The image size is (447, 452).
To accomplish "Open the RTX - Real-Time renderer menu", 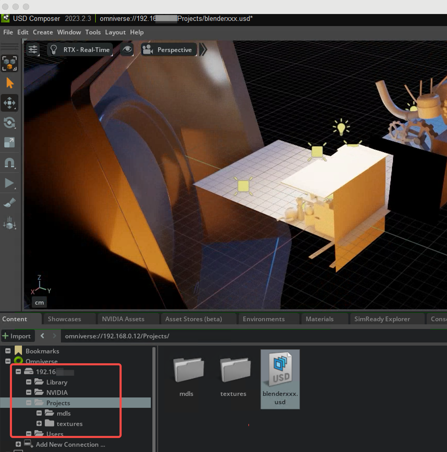I will click(x=80, y=50).
